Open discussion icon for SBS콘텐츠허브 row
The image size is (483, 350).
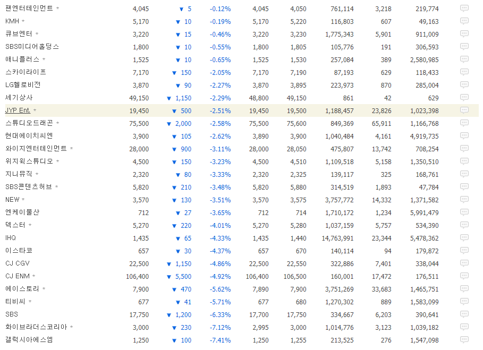pos(464,187)
